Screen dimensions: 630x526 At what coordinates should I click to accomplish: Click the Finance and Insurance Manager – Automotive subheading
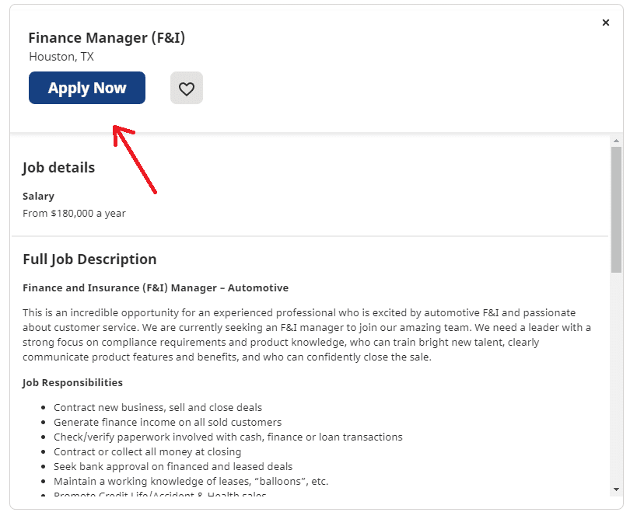tap(156, 287)
